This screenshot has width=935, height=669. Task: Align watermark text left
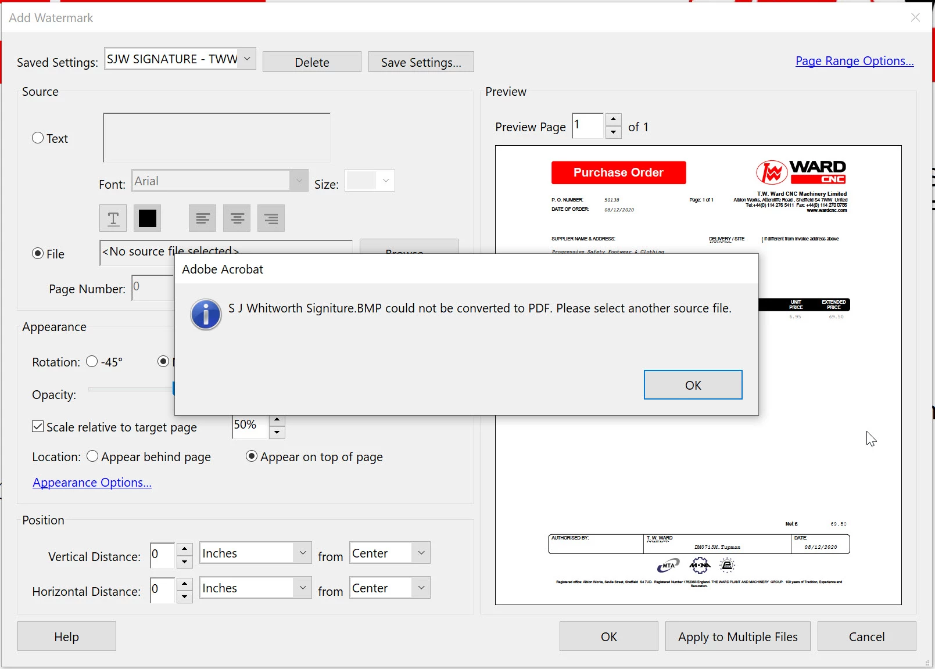tap(202, 218)
